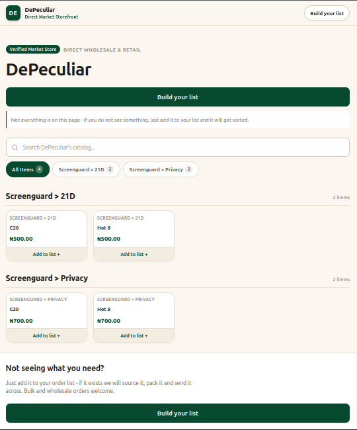Focus the Search DePeculiar's catalog field
The image size is (357, 430).
[178, 148]
